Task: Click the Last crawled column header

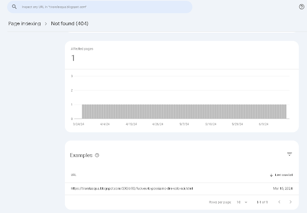Action: coord(284,175)
